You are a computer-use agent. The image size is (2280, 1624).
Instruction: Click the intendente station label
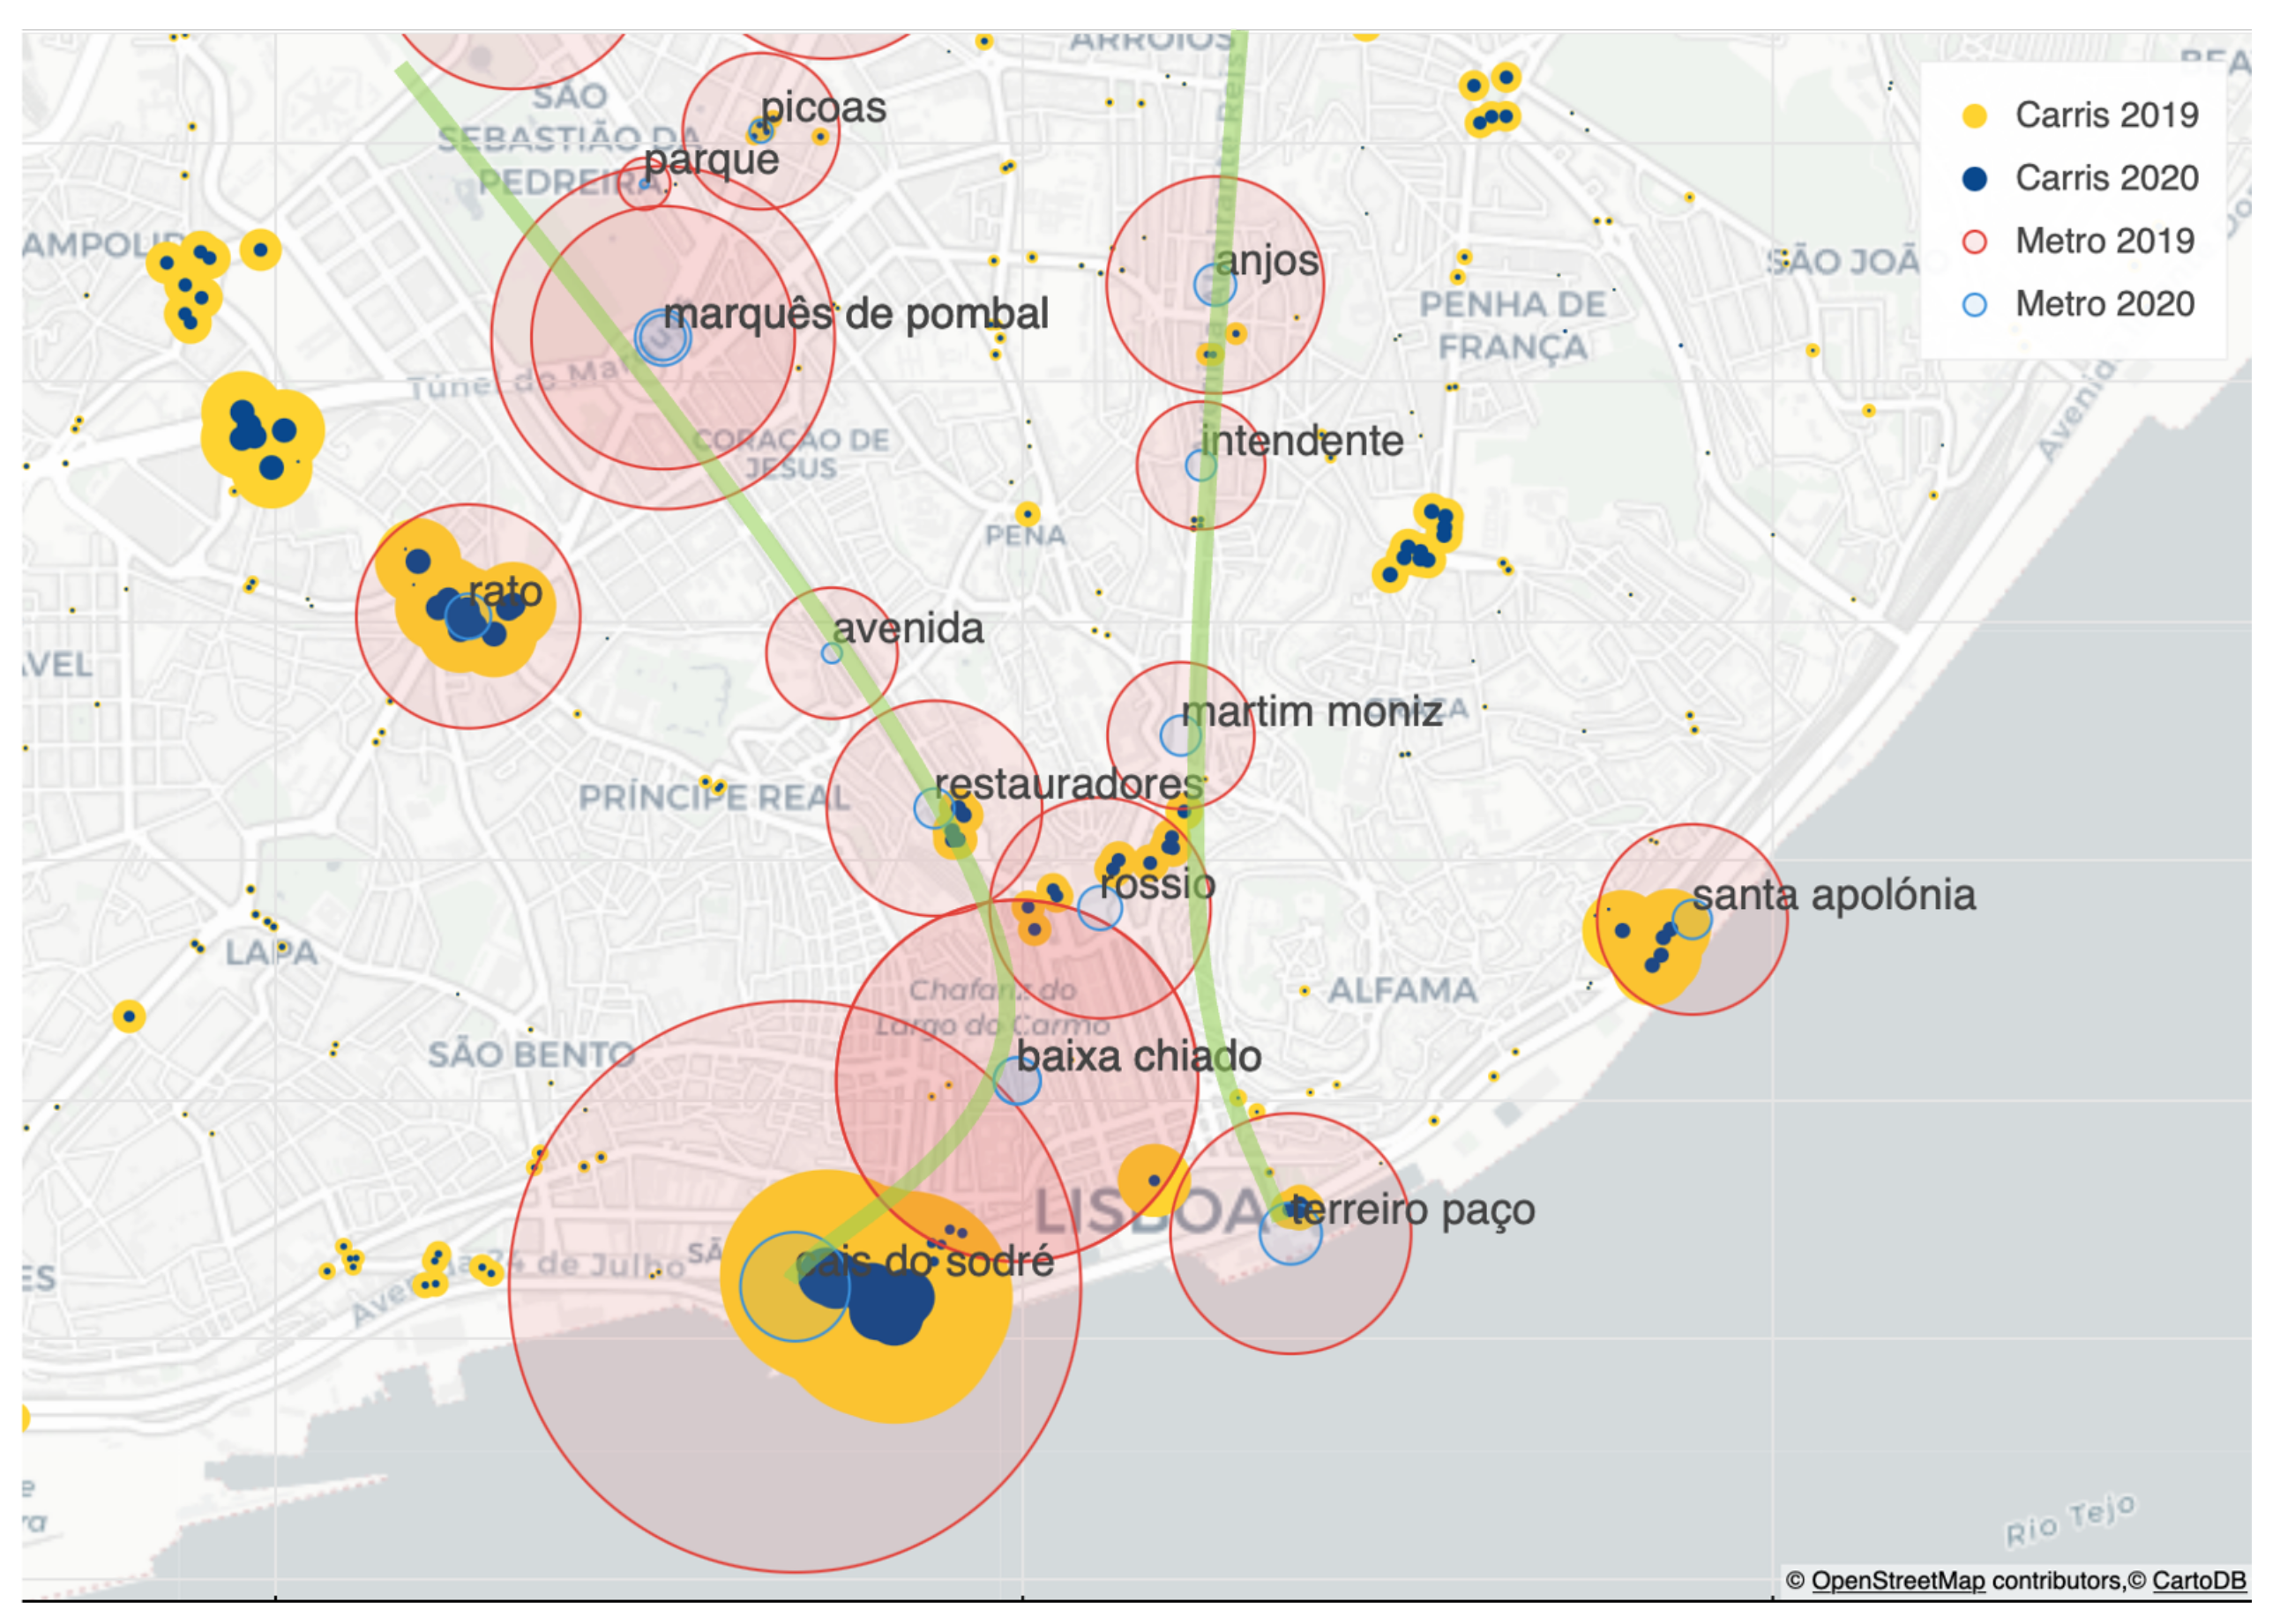(1302, 441)
